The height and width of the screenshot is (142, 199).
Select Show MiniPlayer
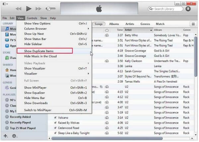click(x=54, y=88)
